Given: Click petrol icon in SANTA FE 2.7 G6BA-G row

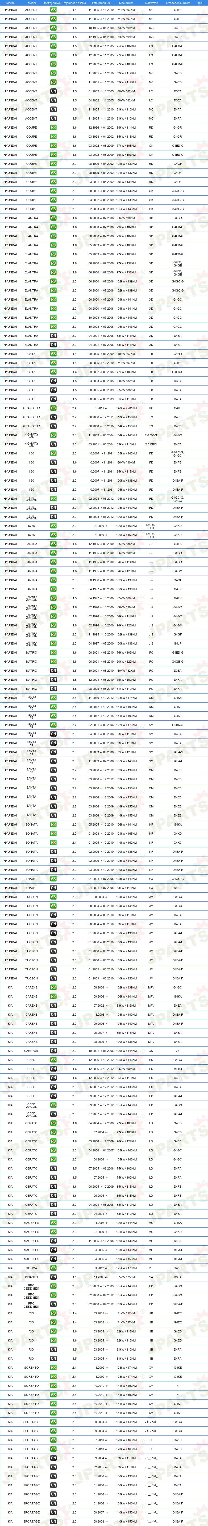Looking at the screenshot, I should pyautogui.click(x=53, y=725).
